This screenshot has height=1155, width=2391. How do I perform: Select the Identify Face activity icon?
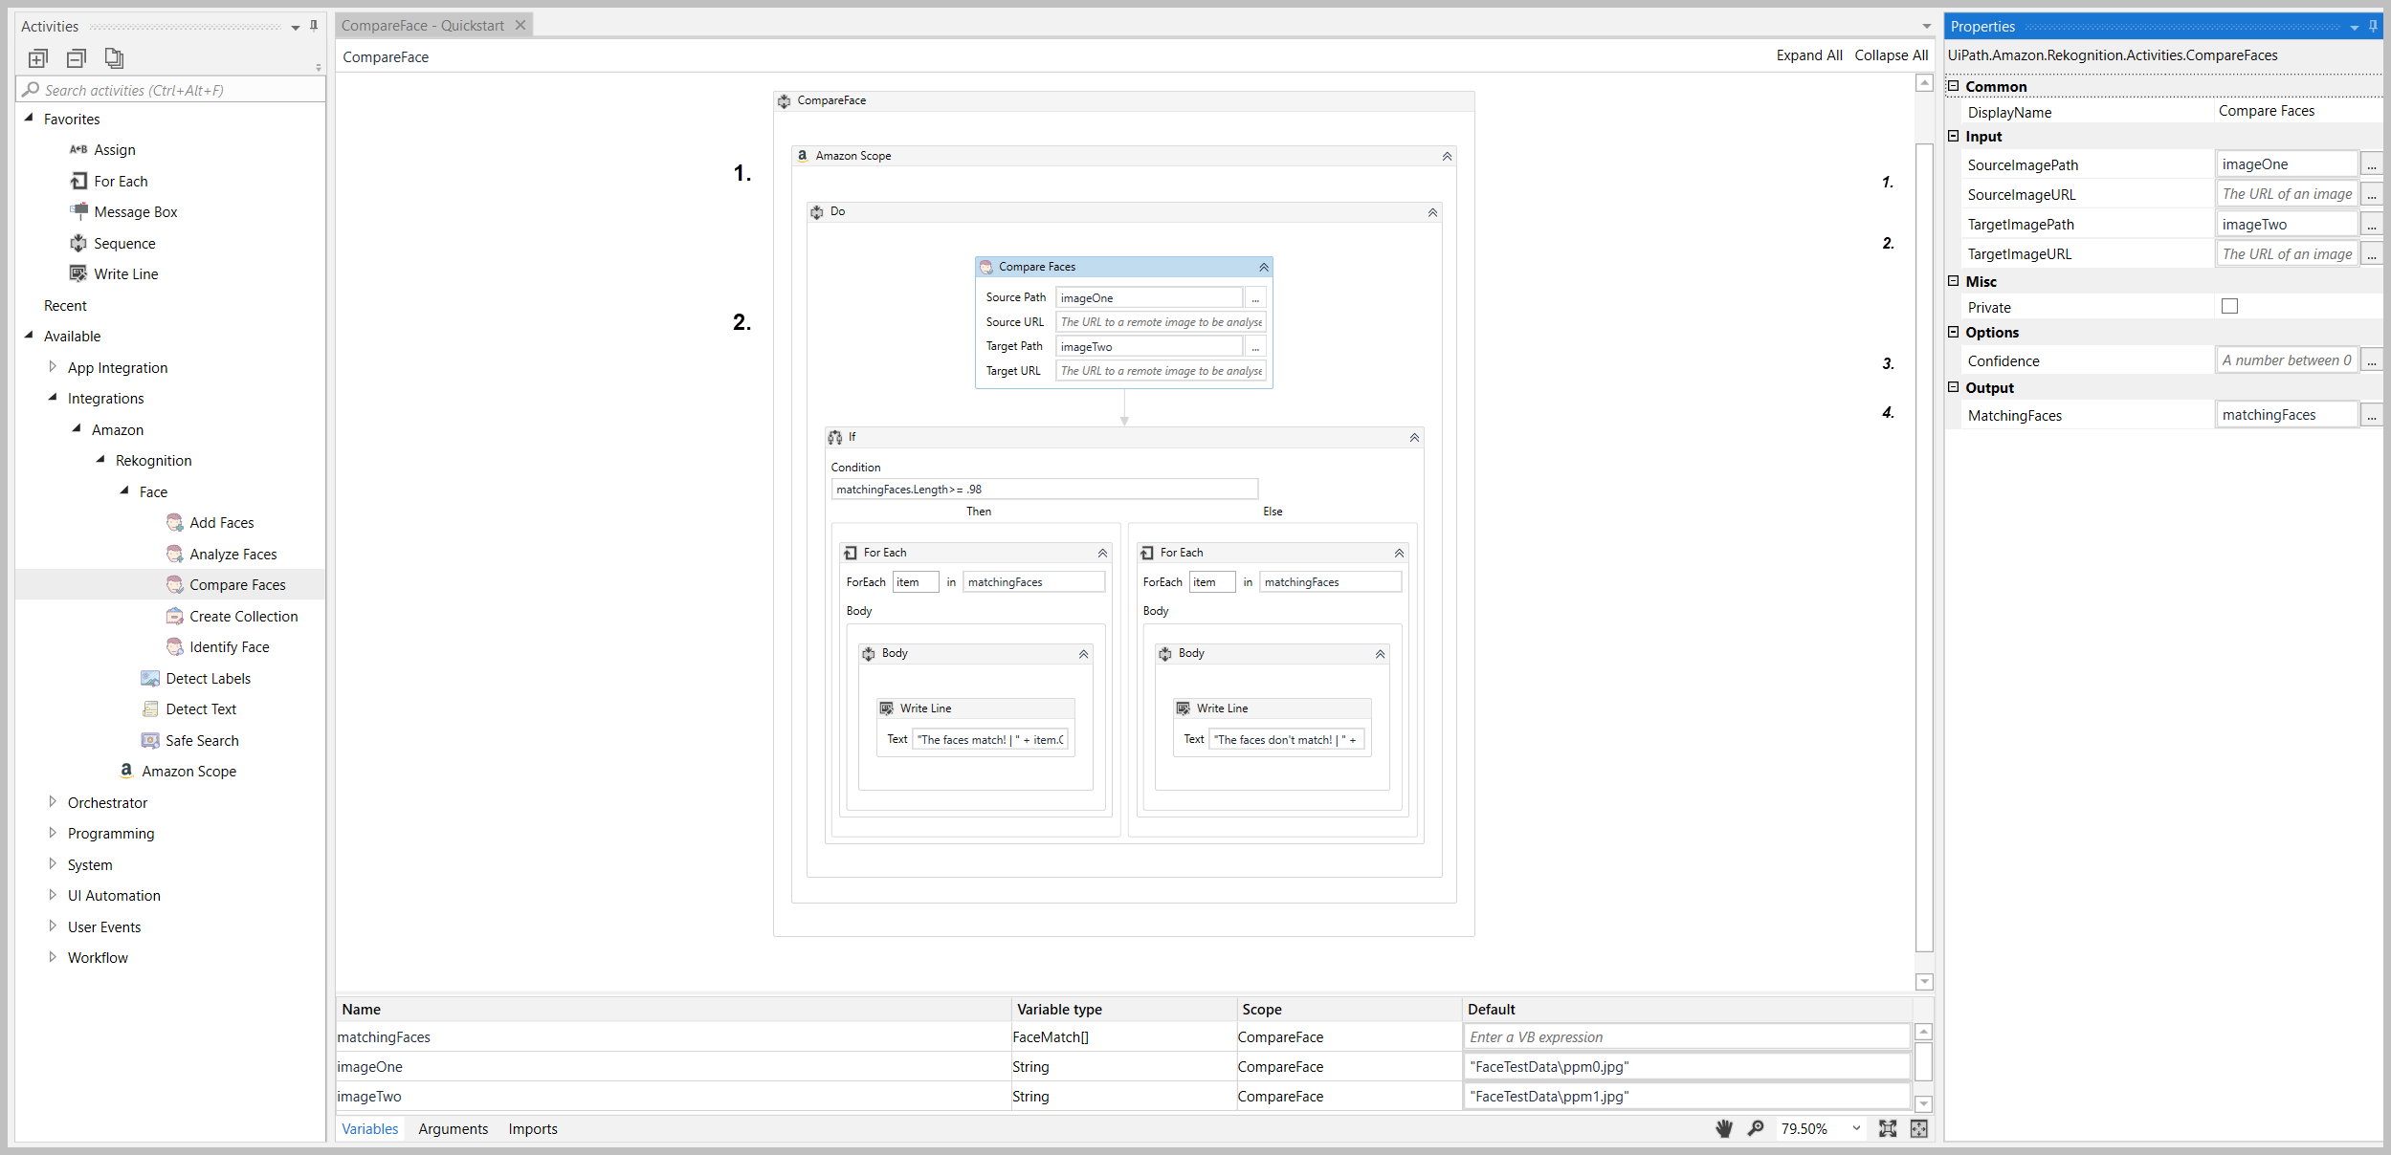pyautogui.click(x=175, y=647)
